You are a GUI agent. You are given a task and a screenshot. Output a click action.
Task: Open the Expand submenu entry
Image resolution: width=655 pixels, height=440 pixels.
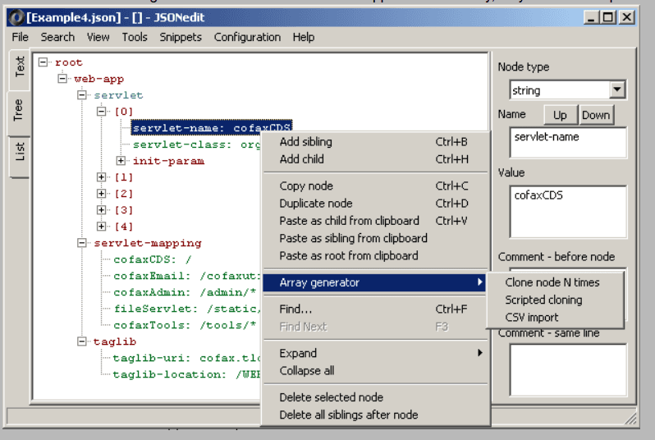click(375, 354)
